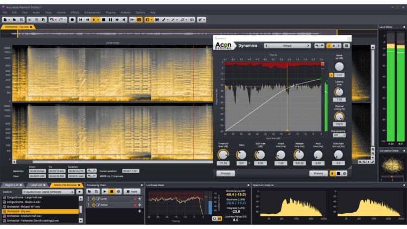
Task: Paste from clipboard using the toolbar icon
Action: [x=43, y=20]
